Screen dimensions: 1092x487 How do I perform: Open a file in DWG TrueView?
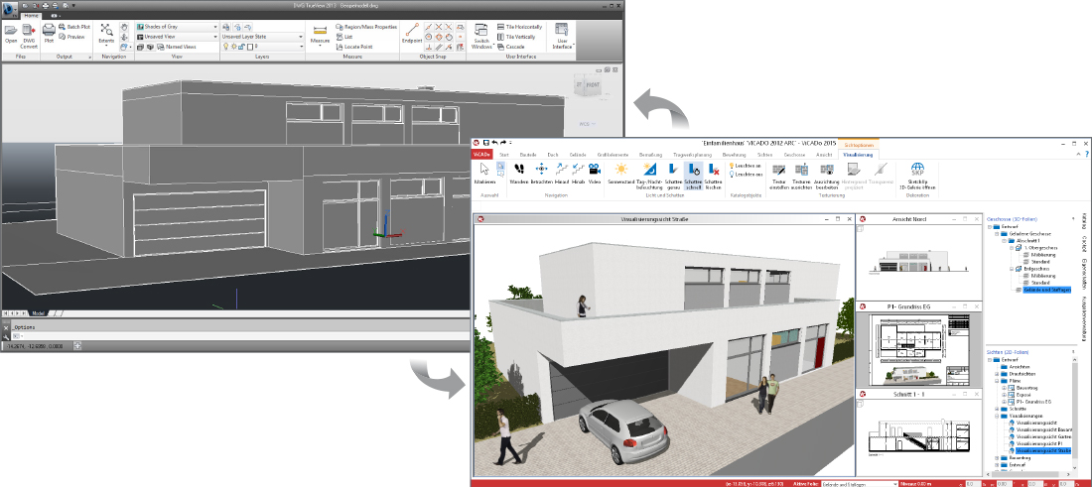point(11,34)
